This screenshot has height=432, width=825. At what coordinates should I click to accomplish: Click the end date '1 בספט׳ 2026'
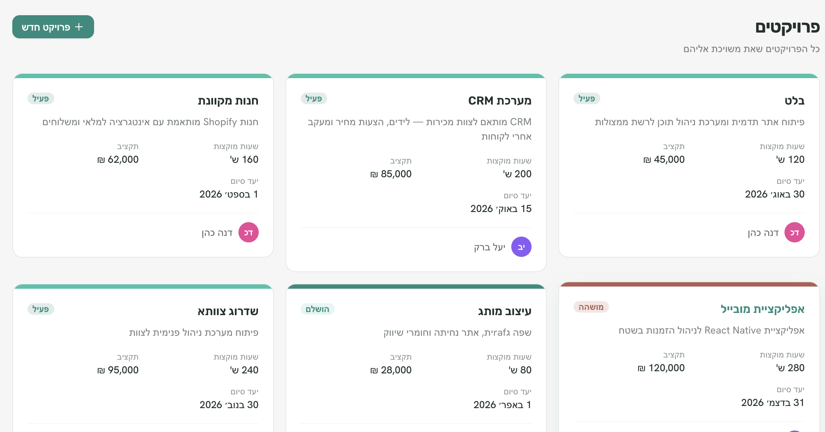pos(229,194)
